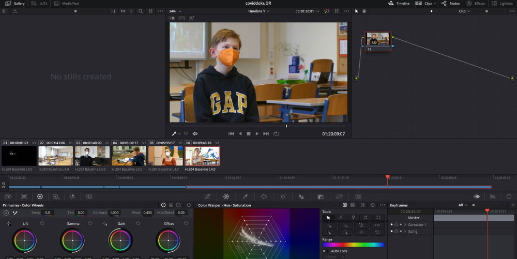Image resolution: width=517 pixels, height=259 pixels.
Task: Show the Scopes palette
Action: pos(493,197)
